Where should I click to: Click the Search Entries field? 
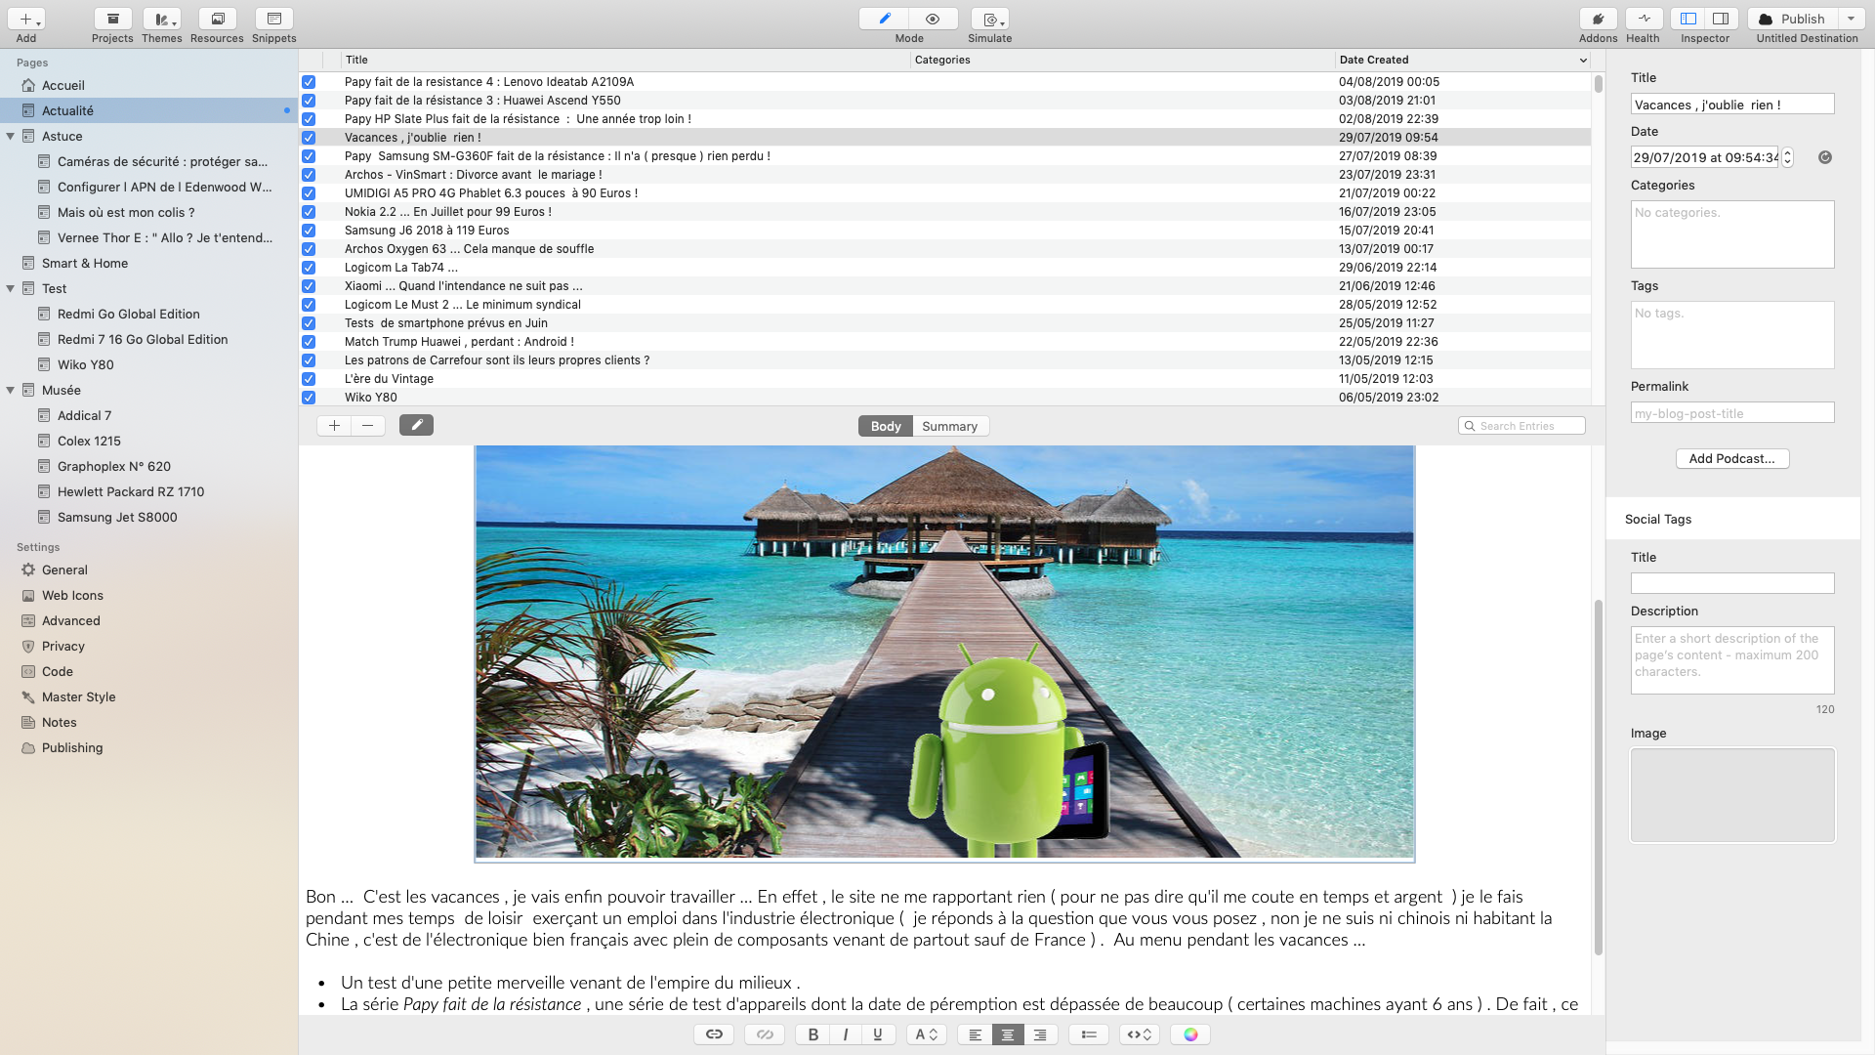(x=1521, y=426)
